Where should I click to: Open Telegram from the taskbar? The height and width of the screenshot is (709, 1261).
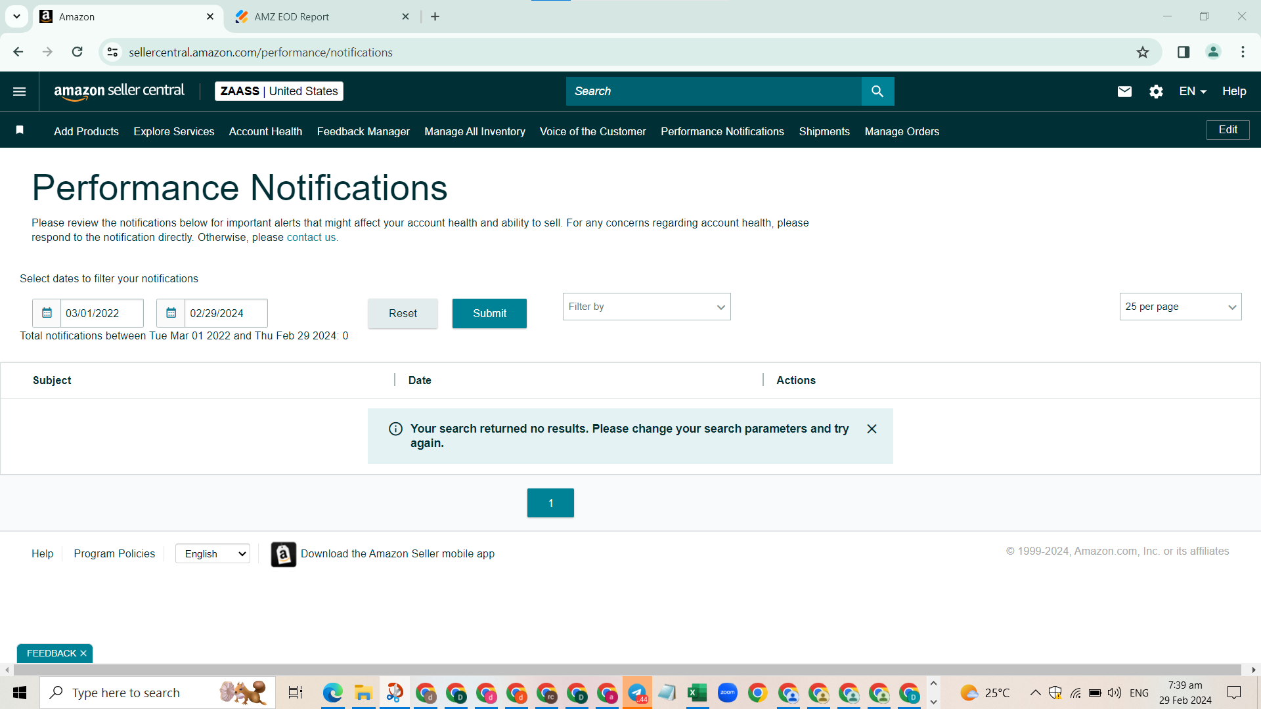[637, 693]
